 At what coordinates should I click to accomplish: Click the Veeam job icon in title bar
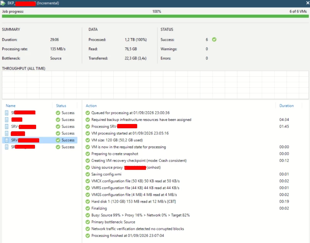tap(3, 3)
